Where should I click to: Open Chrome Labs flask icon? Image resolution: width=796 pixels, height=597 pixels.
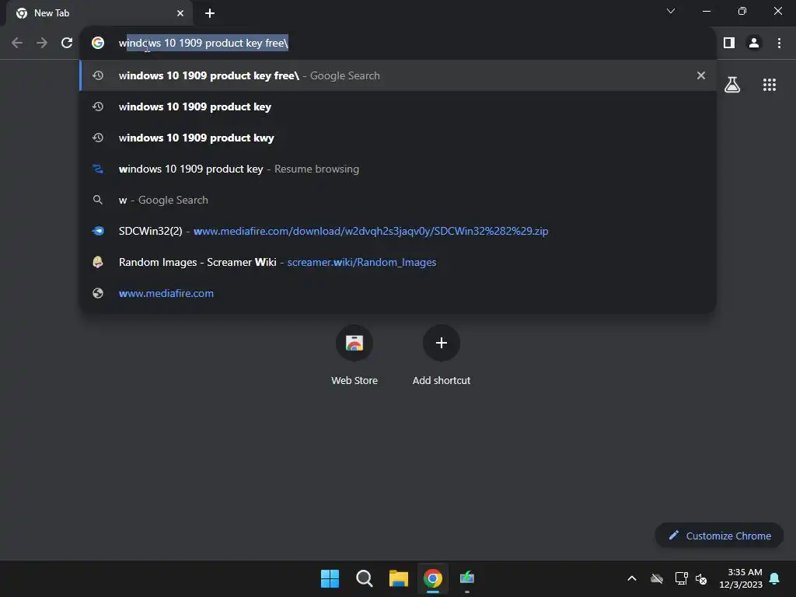tap(732, 84)
